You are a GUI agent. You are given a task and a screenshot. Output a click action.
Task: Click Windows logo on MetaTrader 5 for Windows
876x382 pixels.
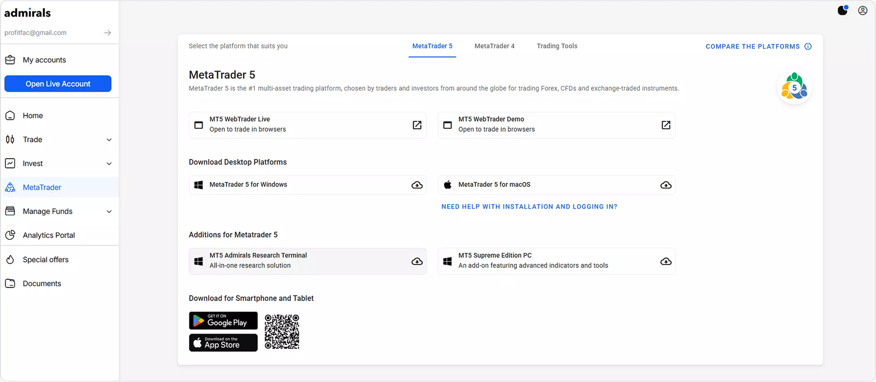tap(199, 185)
